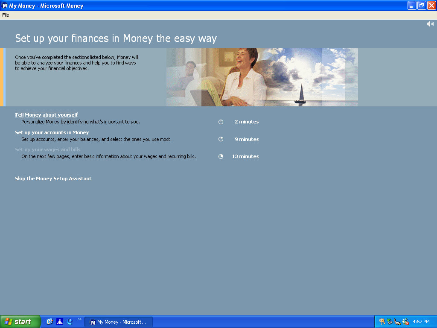437x328 pixels.
Task: Click the network cable tray icon
Action: click(x=397, y=322)
